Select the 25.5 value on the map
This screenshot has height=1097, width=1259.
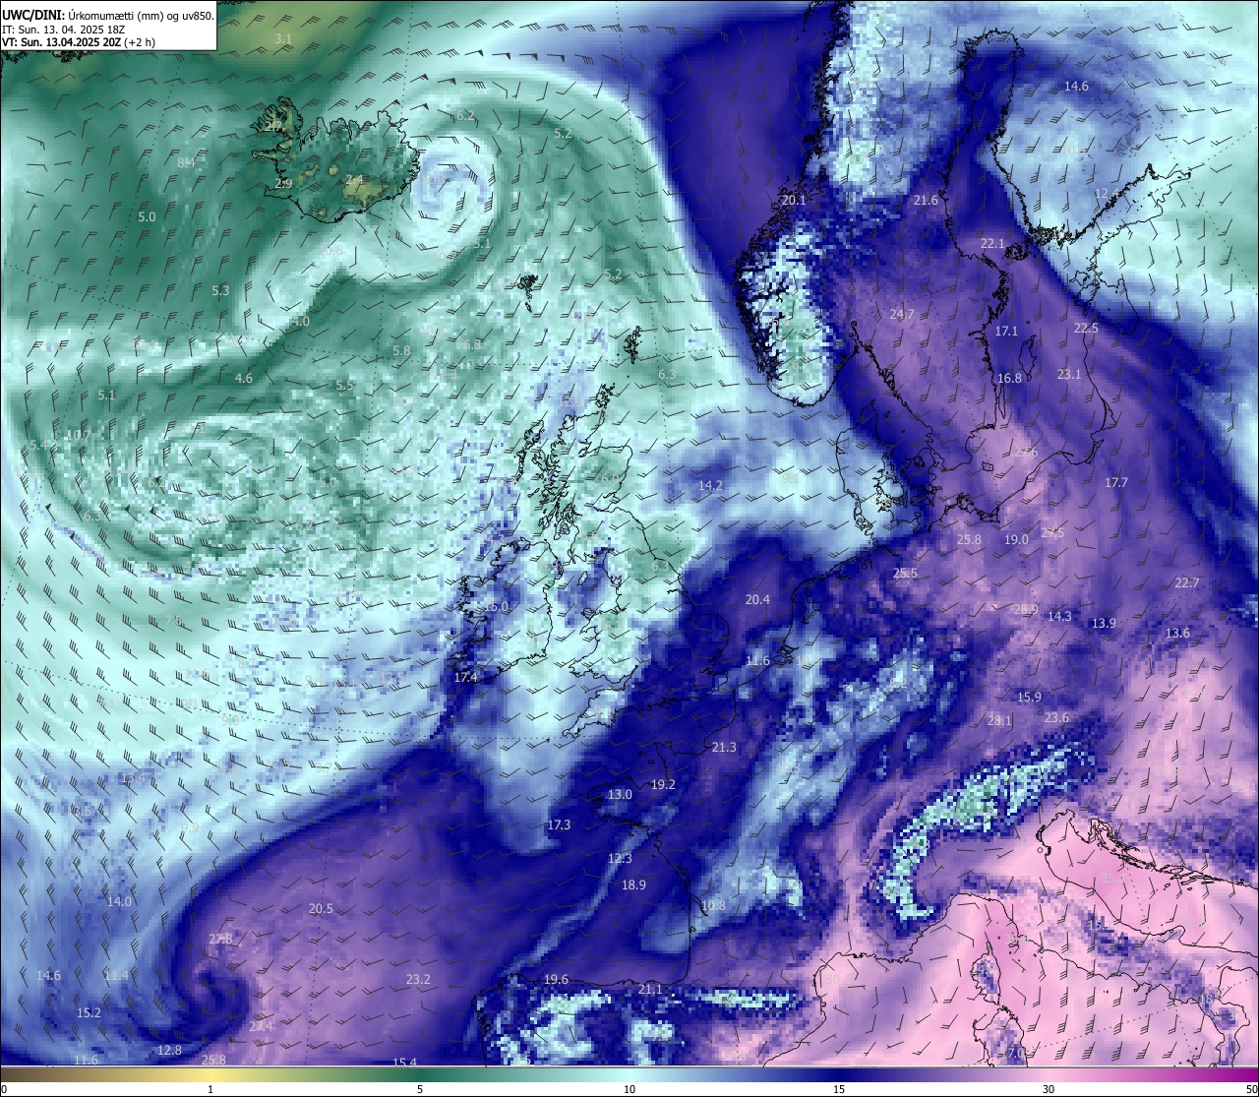pos(905,573)
